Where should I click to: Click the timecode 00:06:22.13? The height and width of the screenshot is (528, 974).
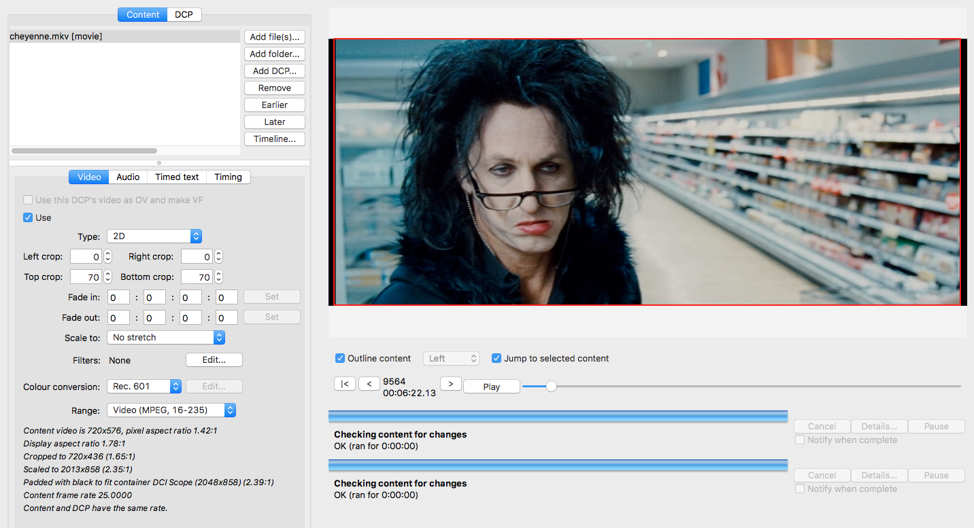point(409,393)
